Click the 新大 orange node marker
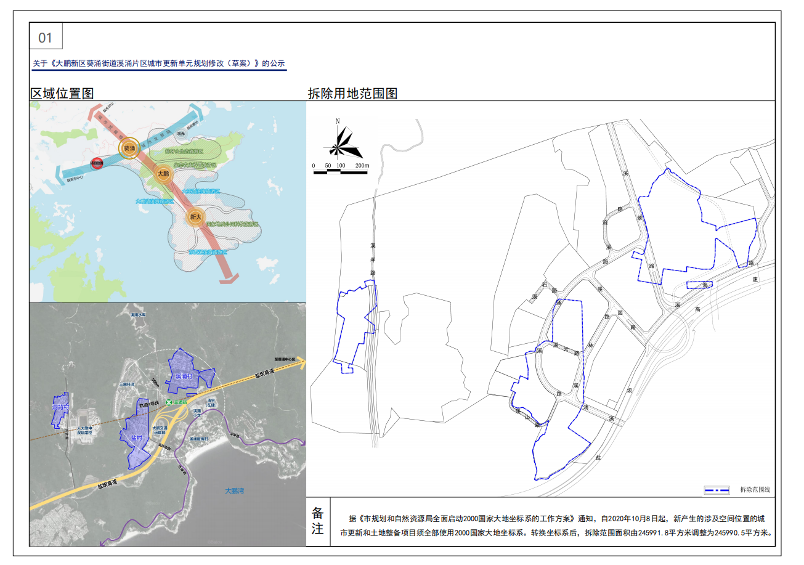This screenshot has width=804, height=565. click(x=195, y=217)
